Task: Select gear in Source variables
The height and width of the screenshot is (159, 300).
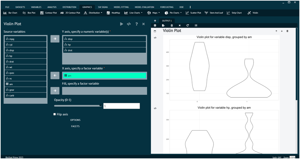Action: [25, 90]
